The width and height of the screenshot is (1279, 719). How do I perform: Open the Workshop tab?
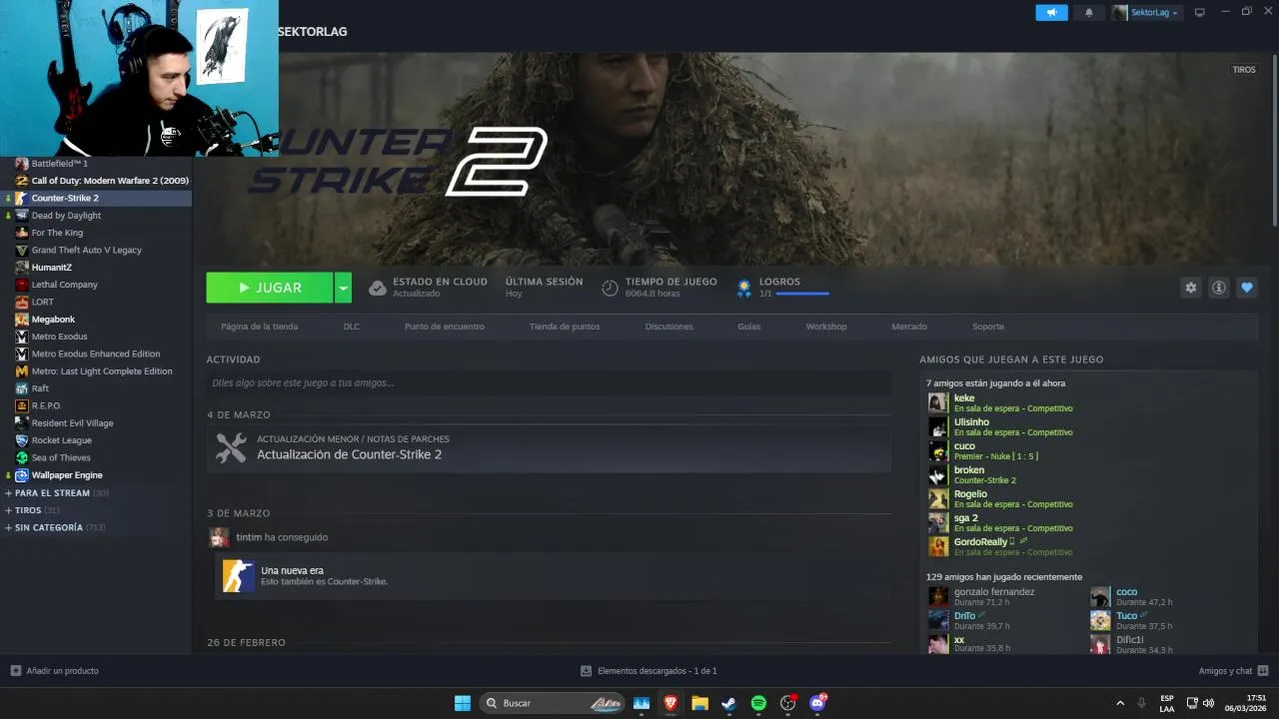pyautogui.click(x=826, y=327)
